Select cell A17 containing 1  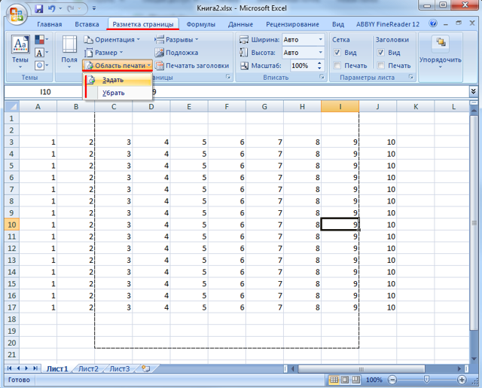[38, 307]
